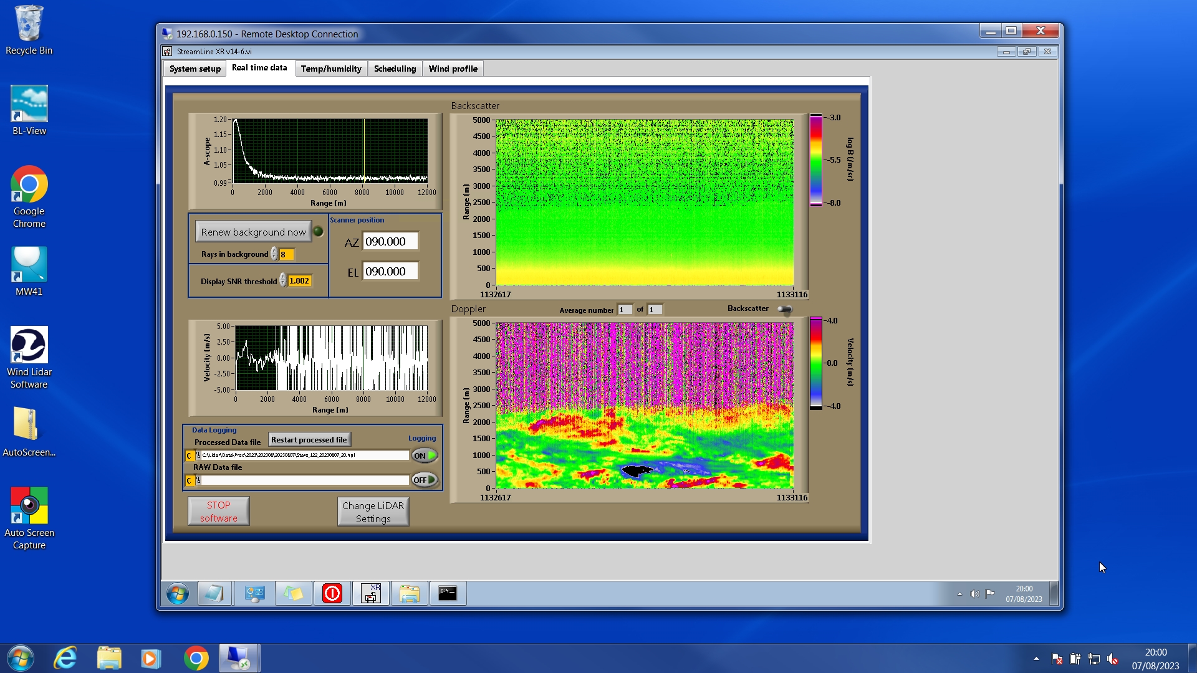Image resolution: width=1197 pixels, height=673 pixels.
Task: Click Remote Desktop Connection icon in host taskbar
Action: point(238,658)
